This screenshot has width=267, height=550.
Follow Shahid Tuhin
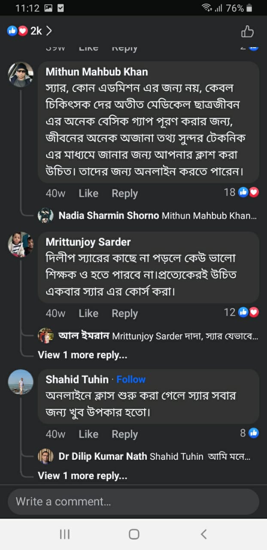131,379
